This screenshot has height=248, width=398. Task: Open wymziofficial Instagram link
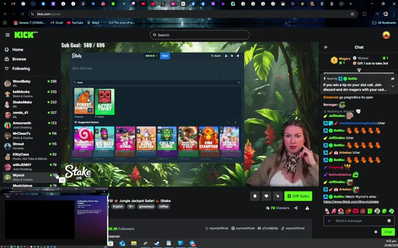tap(243, 228)
